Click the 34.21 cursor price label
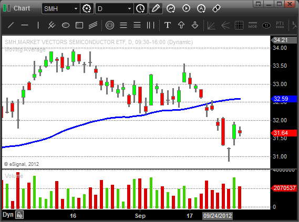 pos(284,40)
